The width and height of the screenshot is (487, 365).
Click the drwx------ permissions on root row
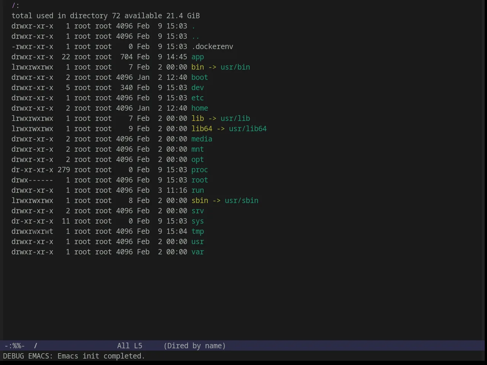(x=32, y=180)
